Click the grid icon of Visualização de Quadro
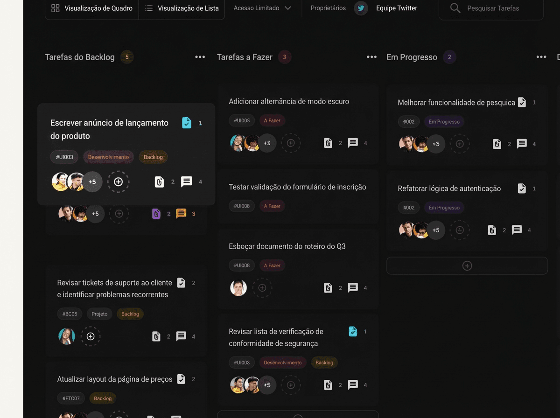 (55, 8)
